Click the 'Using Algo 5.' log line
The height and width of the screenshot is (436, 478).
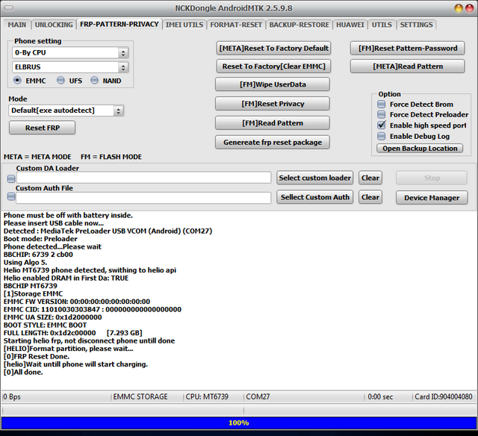coord(25,262)
